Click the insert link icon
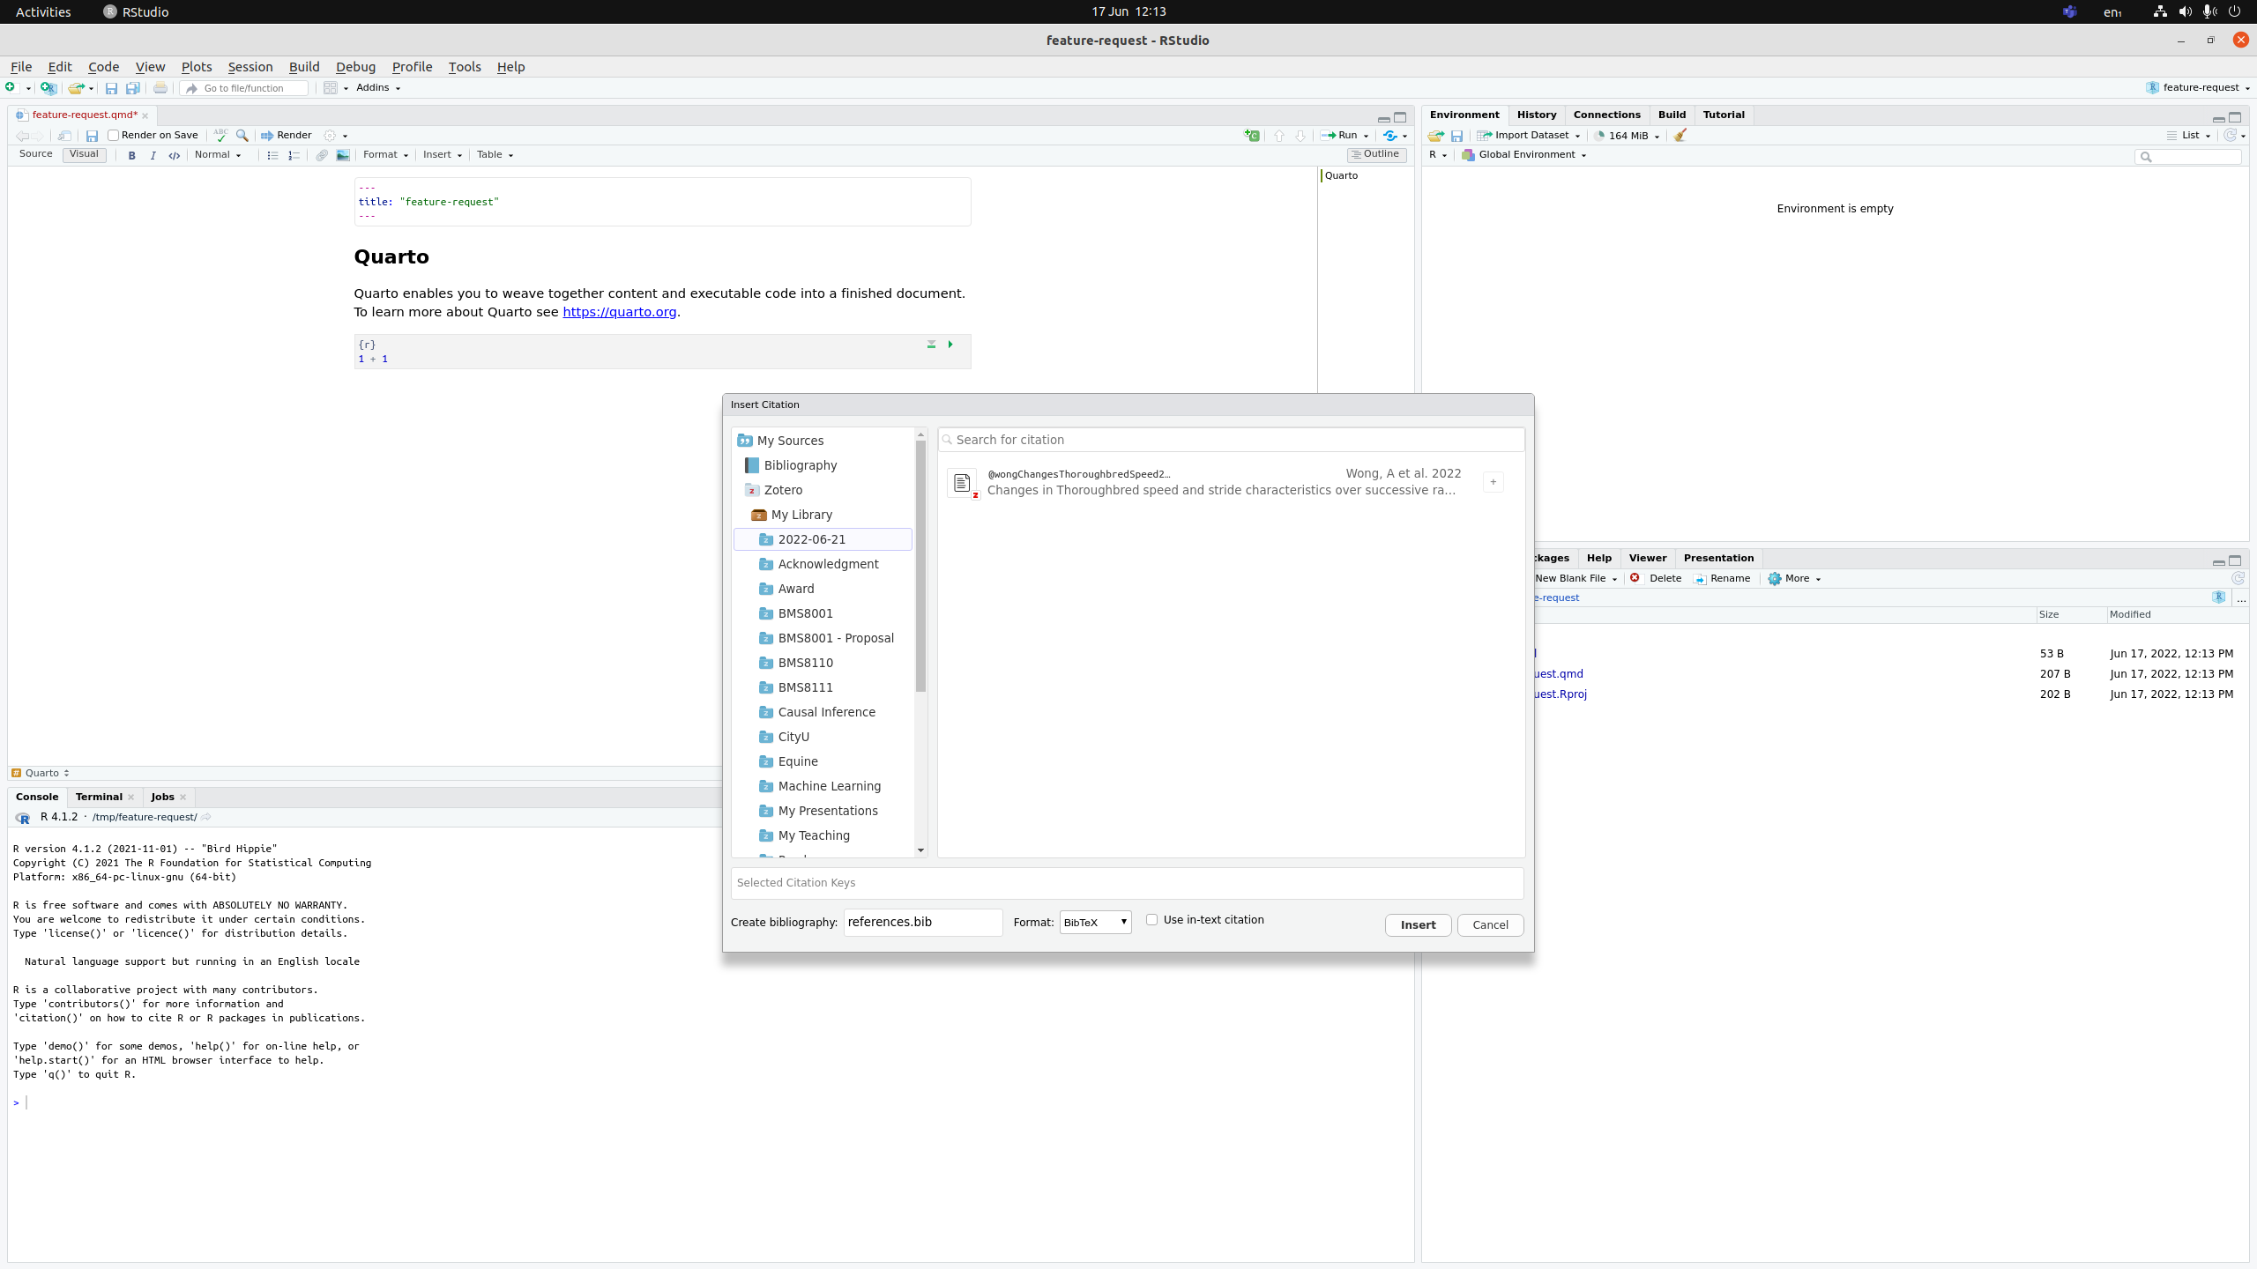This screenshot has width=2257, height=1269. (322, 155)
